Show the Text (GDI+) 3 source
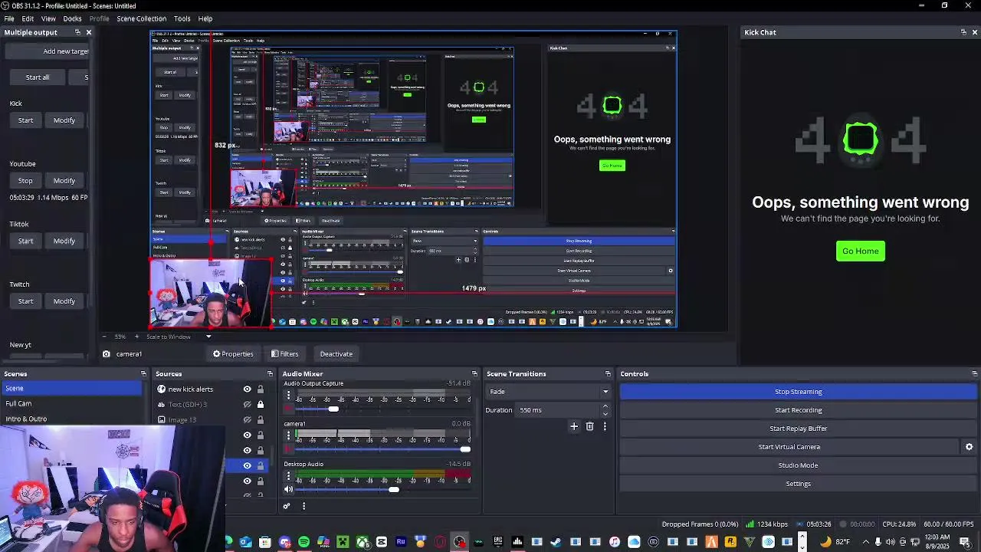Screen dimensions: 981x552 247,405
